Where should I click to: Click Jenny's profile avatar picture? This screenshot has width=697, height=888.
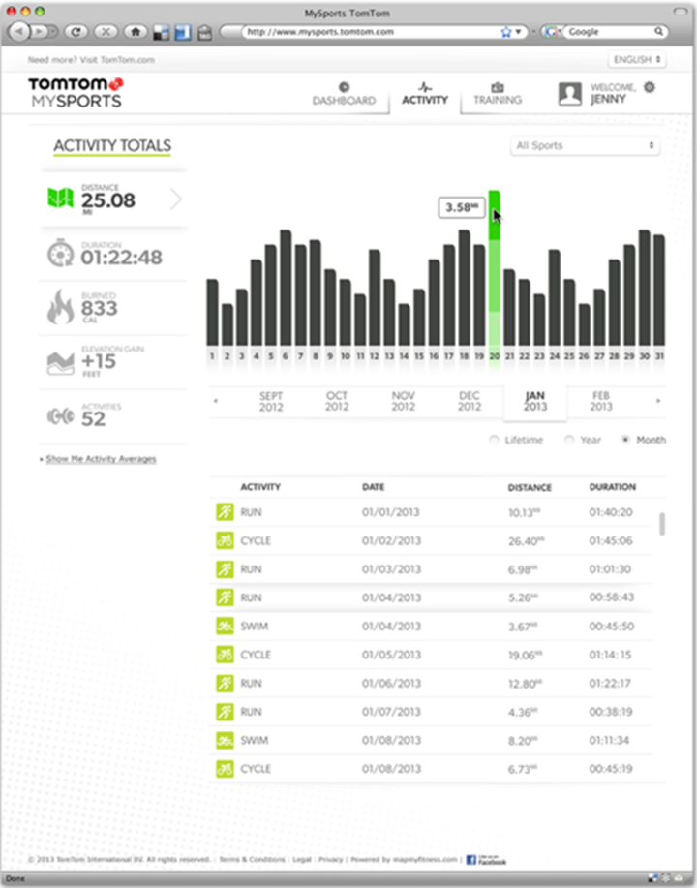[569, 94]
